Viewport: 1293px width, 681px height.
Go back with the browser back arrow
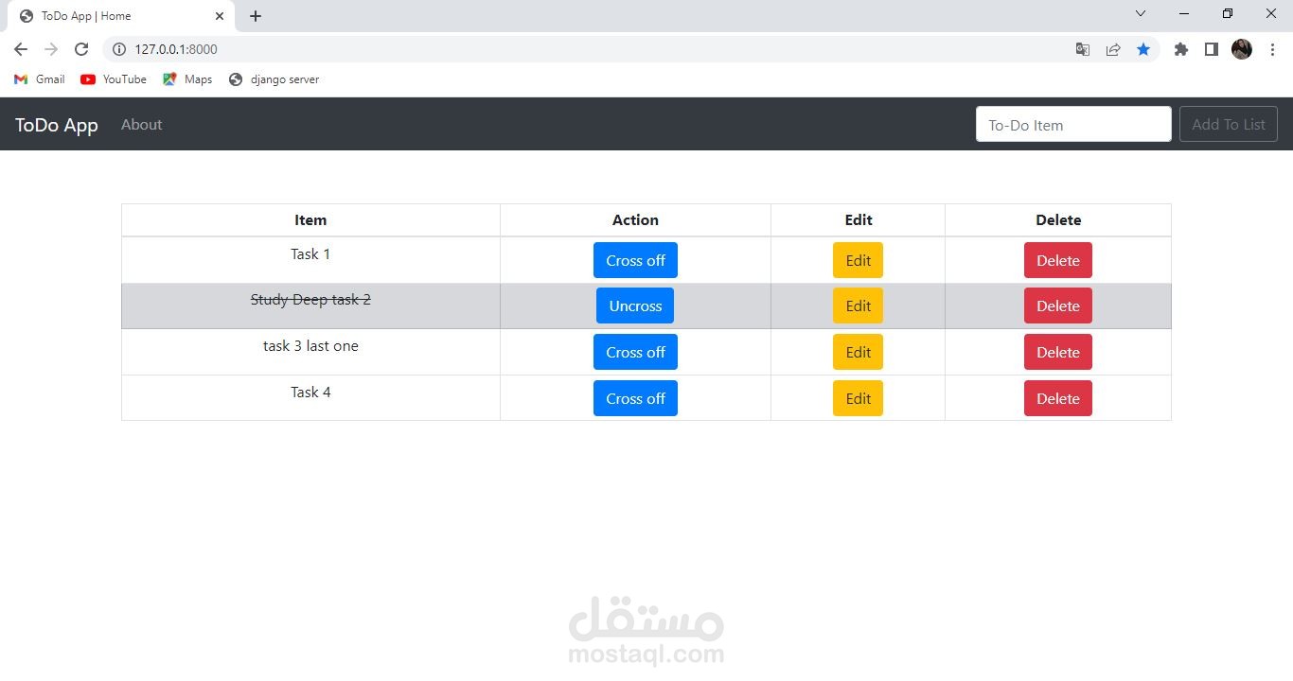click(x=21, y=49)
